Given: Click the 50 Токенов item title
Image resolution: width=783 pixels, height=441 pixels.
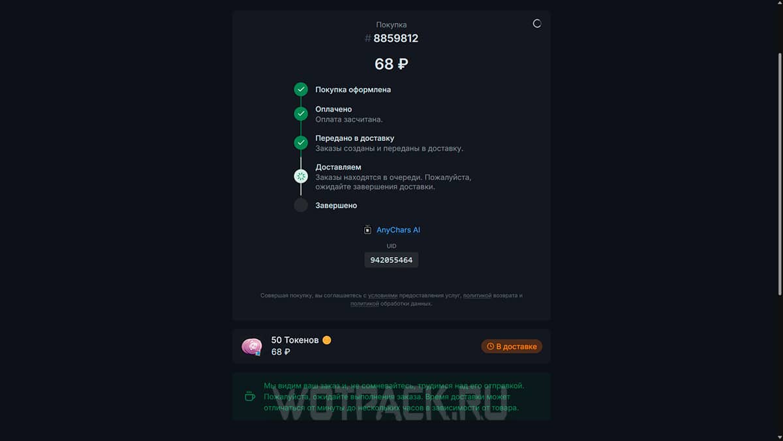Looking at the screenshot, I should point(295,340).
